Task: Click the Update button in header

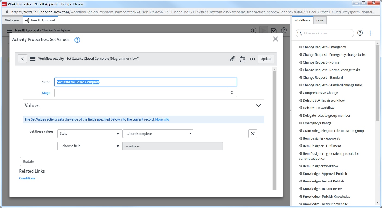Action: click(266, 59)
